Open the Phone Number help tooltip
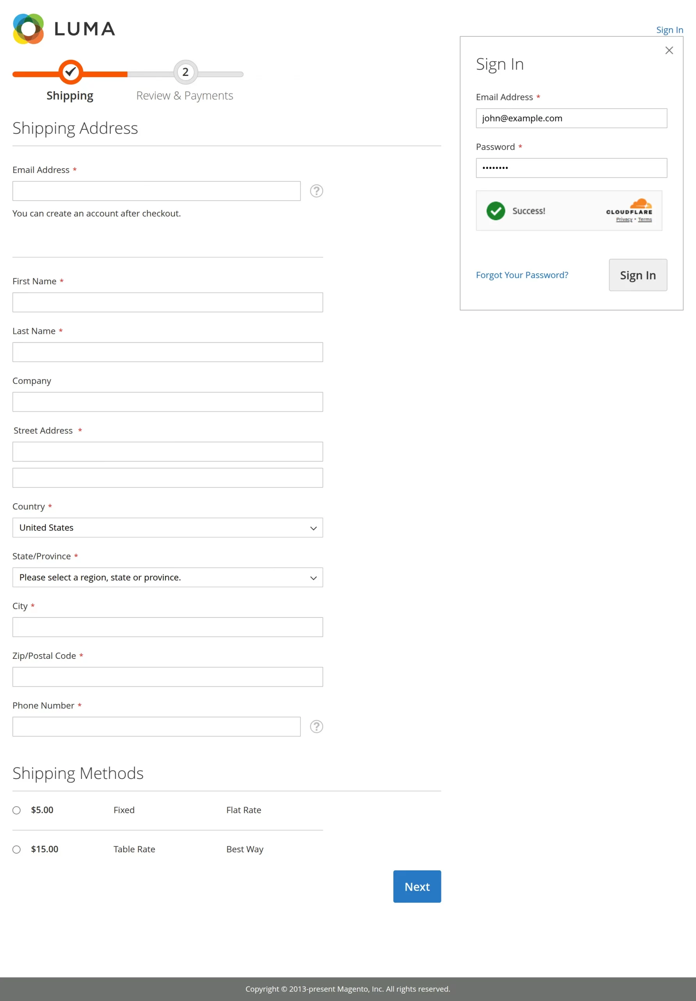Viewport: 696px width, 1001px height. click(316, 727)
